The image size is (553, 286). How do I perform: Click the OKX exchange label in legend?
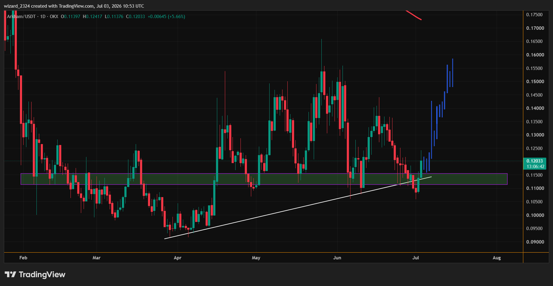(x=54, y=17)
